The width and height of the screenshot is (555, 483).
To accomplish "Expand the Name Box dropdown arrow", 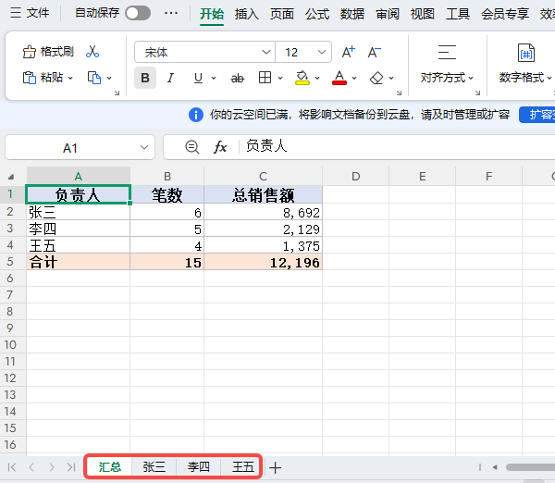I will coord(144,147).
